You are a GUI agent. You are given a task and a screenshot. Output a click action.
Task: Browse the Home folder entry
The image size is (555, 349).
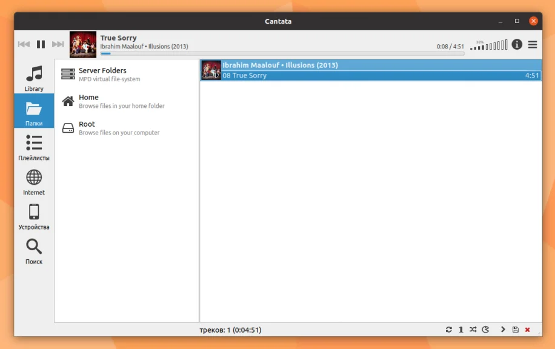click(x=127, y=101)
